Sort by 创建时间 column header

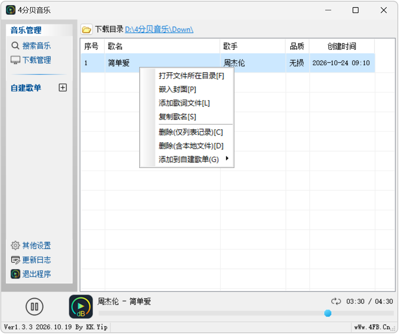pos(341,46)
